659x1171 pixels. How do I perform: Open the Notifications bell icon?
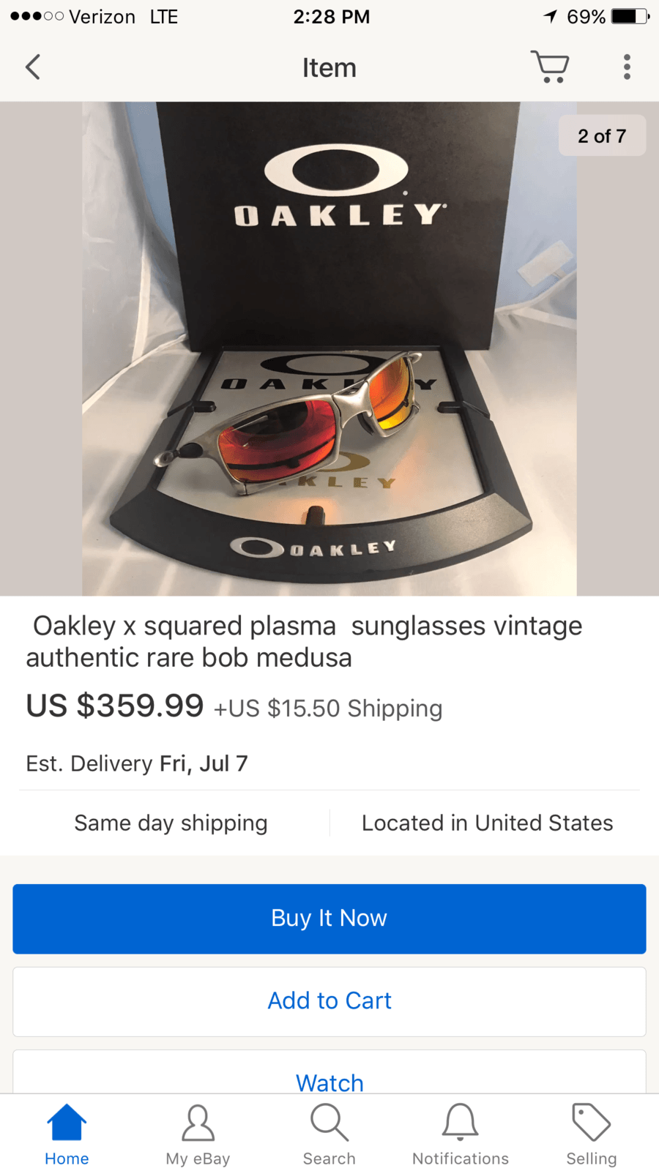(461, 1123)
